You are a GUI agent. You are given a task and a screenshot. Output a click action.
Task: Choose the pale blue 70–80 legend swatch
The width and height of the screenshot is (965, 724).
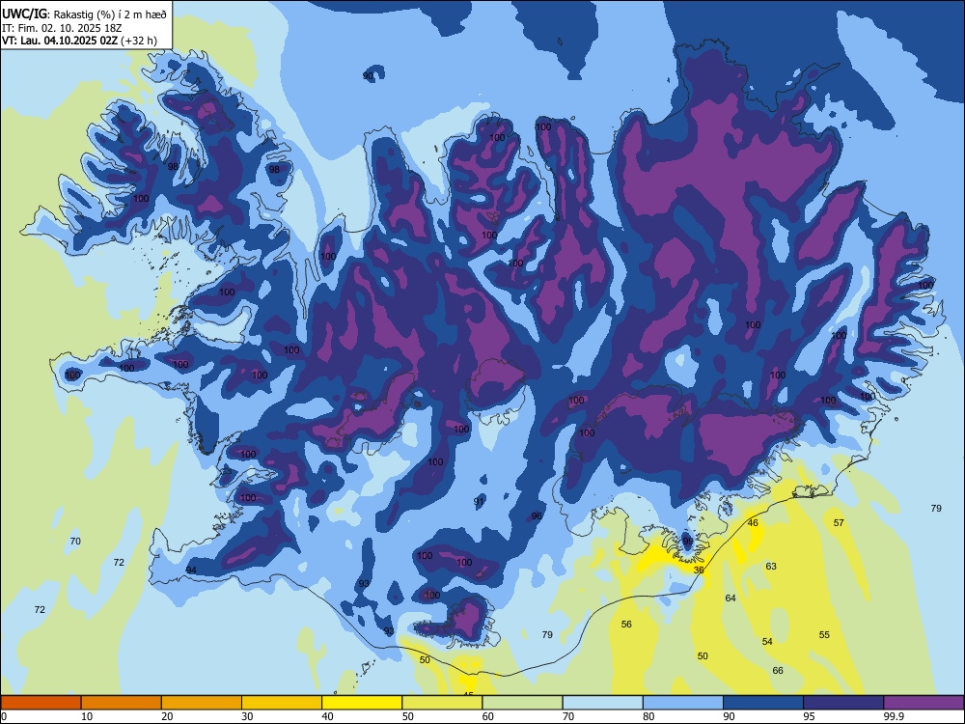tap(603, 703)
